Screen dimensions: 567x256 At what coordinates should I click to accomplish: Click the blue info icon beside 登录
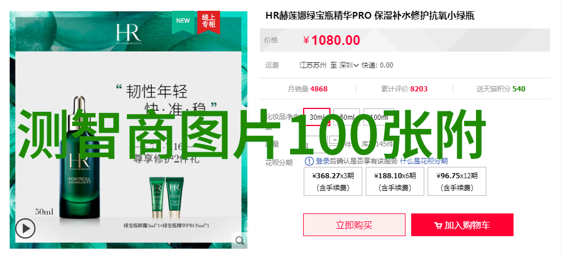(309, 161)
